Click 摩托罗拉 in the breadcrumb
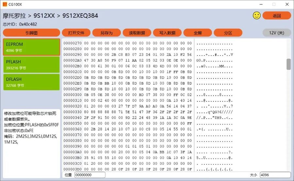Image resolution: width=294 pixels, height=181 pixels. 14,16
